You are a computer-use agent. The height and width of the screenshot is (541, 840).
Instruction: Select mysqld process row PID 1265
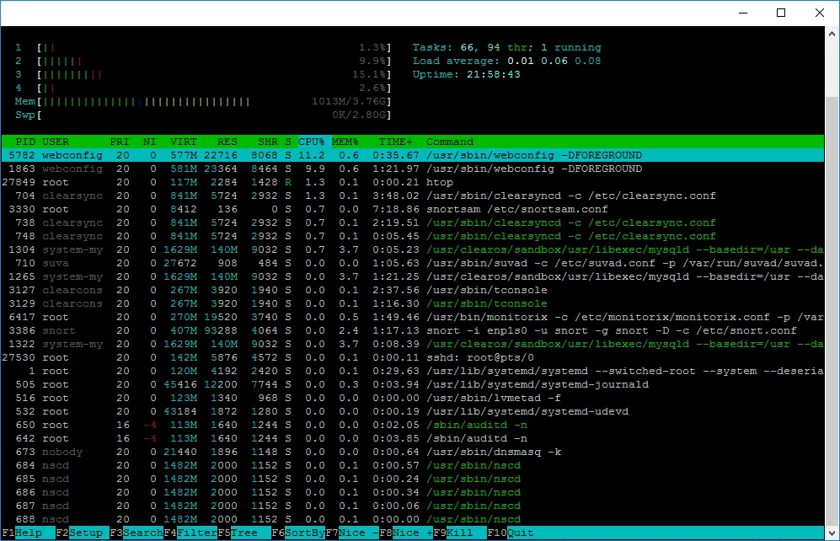pos(413,276)
